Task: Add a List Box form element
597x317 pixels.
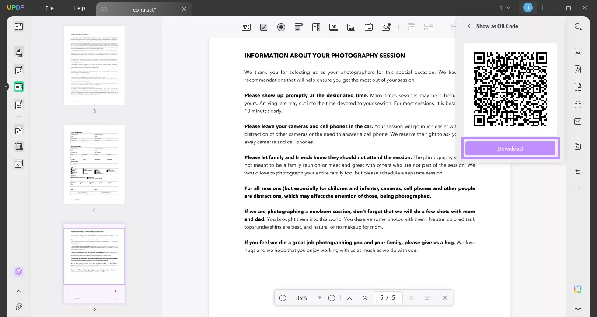Action: pos(316,27)
